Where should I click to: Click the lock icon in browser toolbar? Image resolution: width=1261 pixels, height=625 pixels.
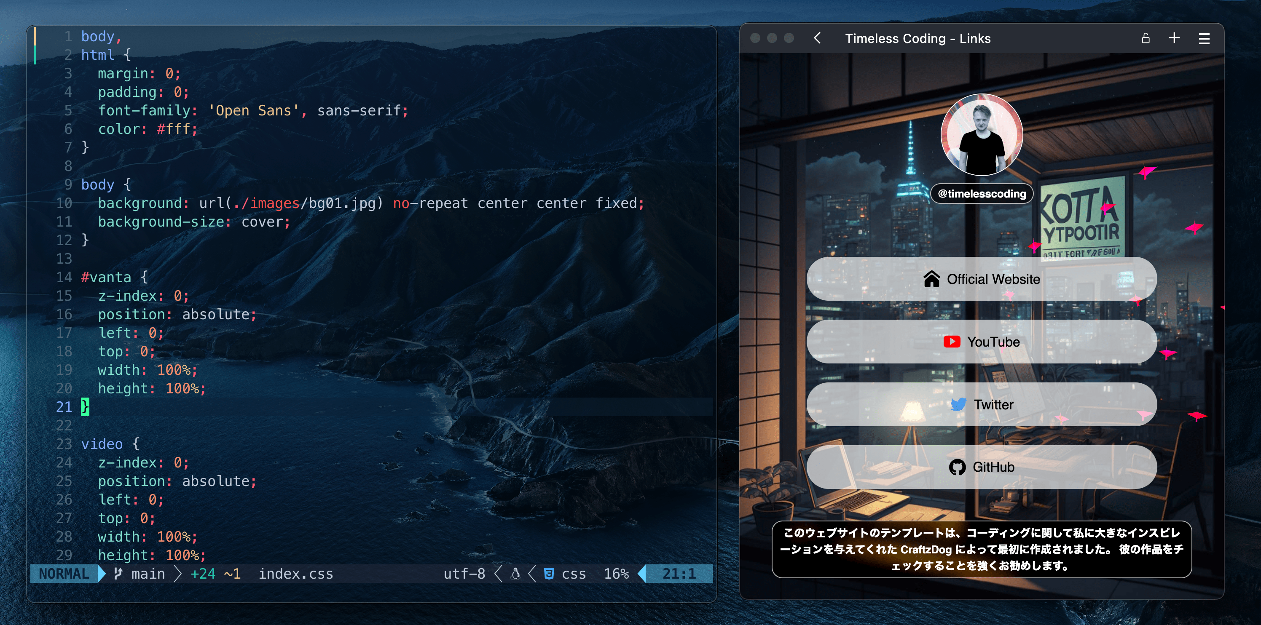[x=1146, y=38]
